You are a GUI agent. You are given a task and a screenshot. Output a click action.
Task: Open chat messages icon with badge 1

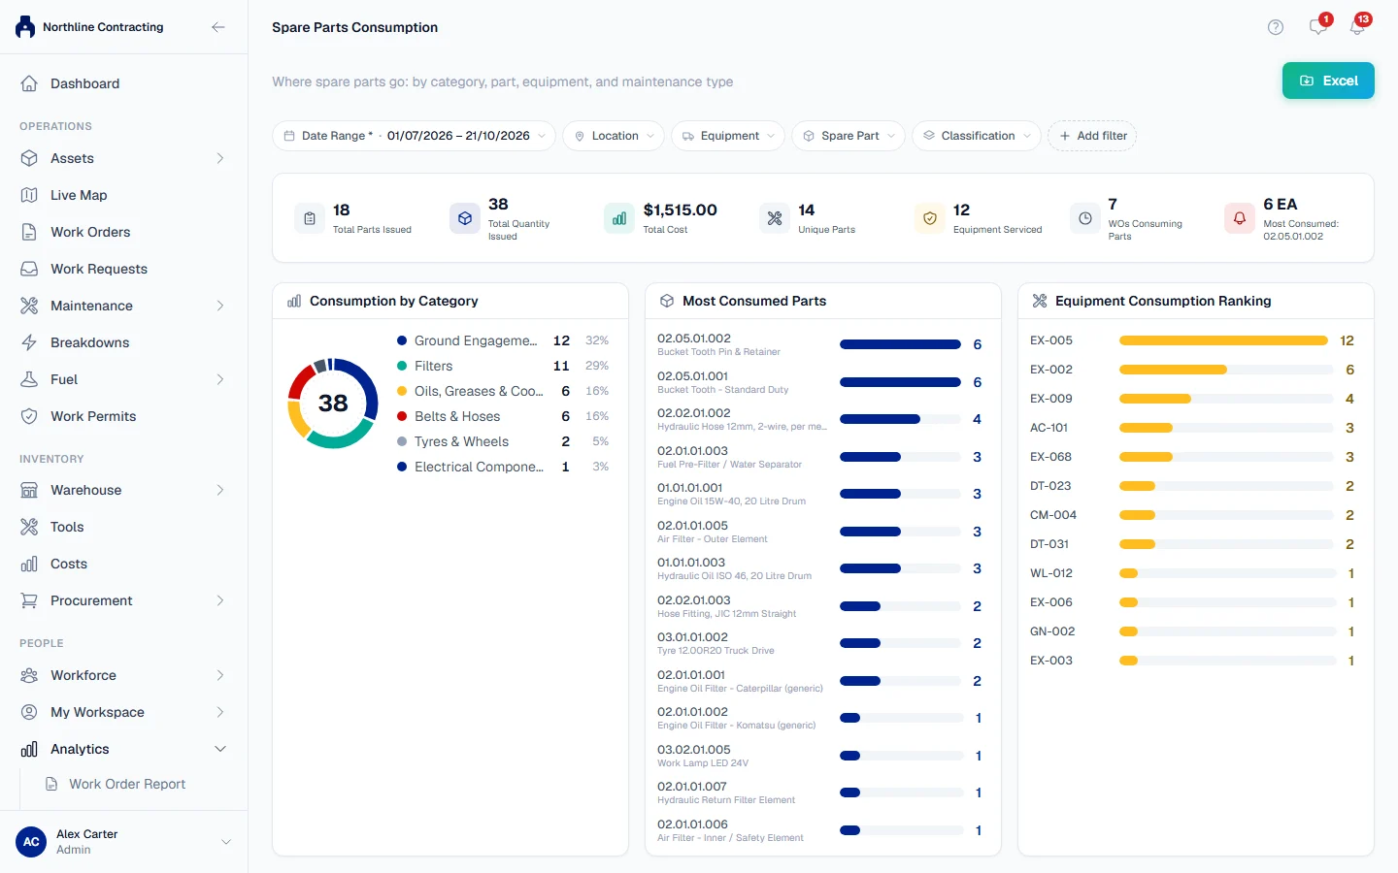click(1318, 26)
